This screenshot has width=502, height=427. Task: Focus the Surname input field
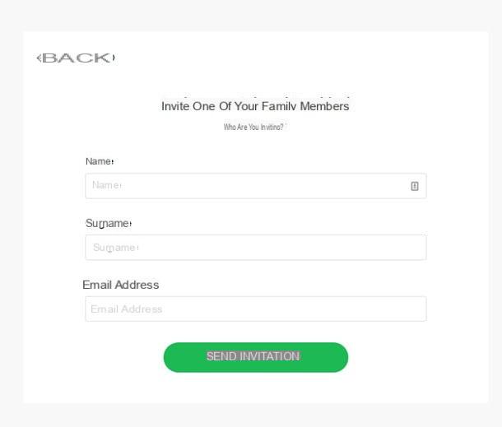pyautogui.click(x=256, y=248)
